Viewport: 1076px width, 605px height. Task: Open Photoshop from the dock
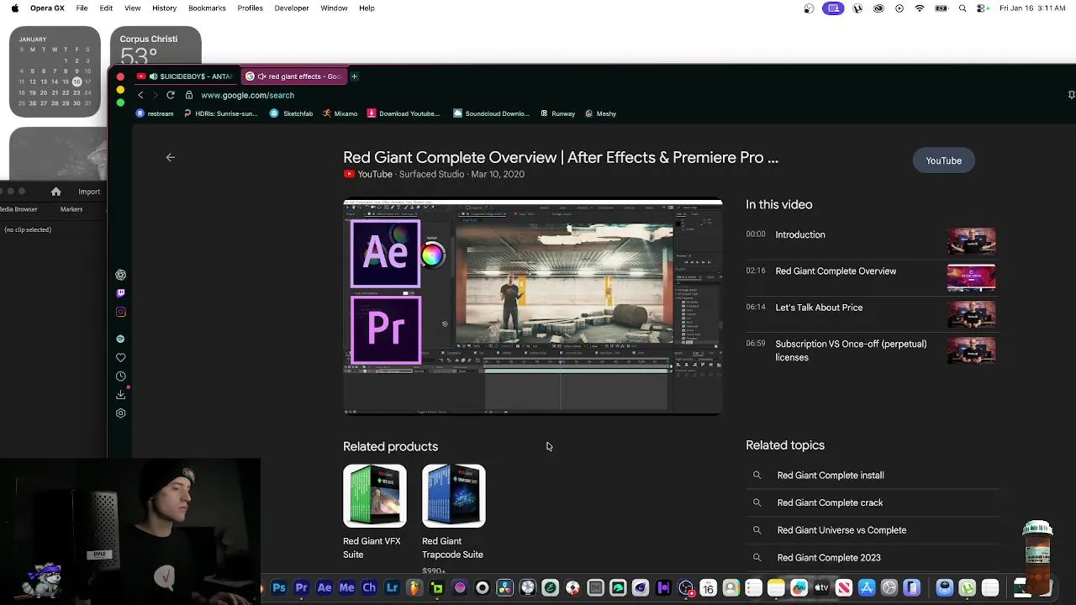pyautogui.click(x=279, y=588)
